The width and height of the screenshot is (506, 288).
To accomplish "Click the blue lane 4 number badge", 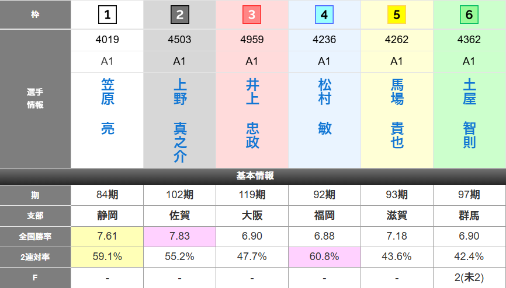I will 324,15.
